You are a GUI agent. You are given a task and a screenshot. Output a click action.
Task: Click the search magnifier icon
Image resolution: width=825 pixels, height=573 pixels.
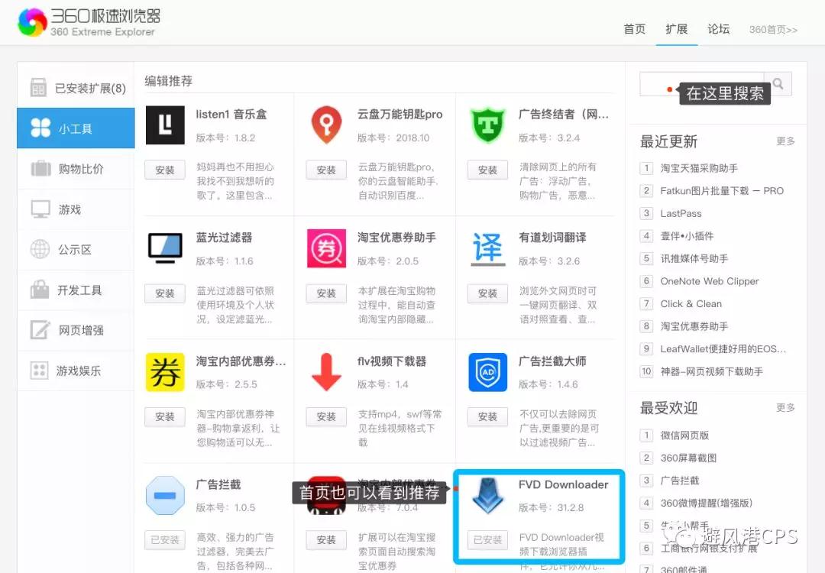tap(778, 84)
